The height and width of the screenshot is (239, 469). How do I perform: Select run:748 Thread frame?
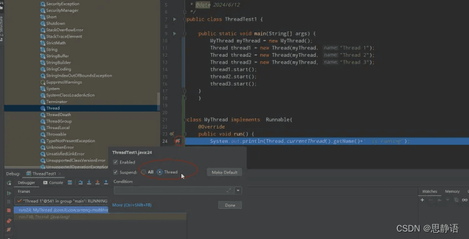[x=100, y=217]
